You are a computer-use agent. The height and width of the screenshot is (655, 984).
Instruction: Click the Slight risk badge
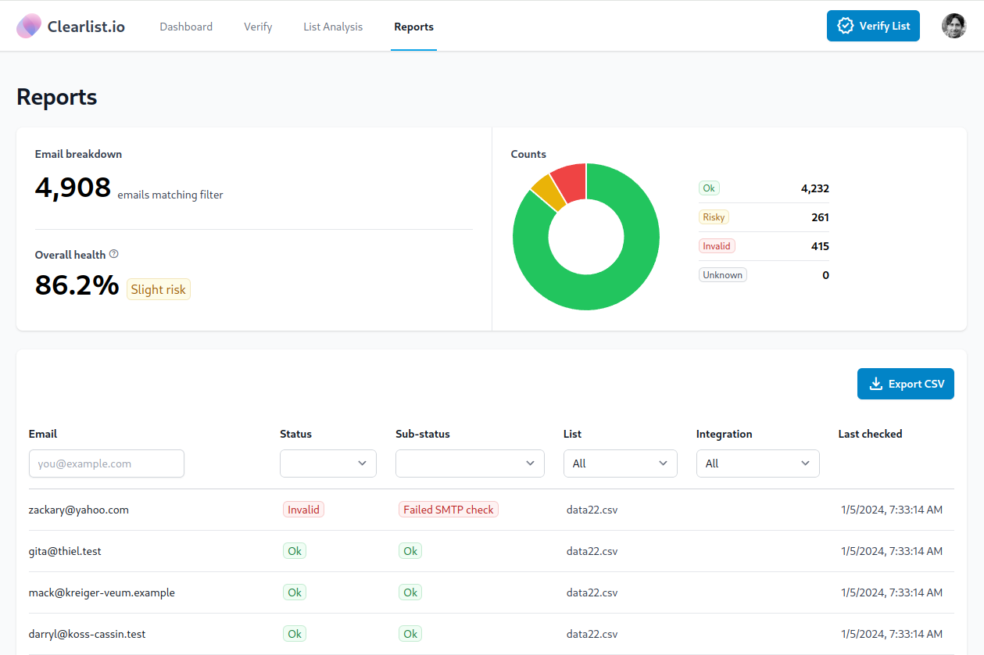pos(158,289)
